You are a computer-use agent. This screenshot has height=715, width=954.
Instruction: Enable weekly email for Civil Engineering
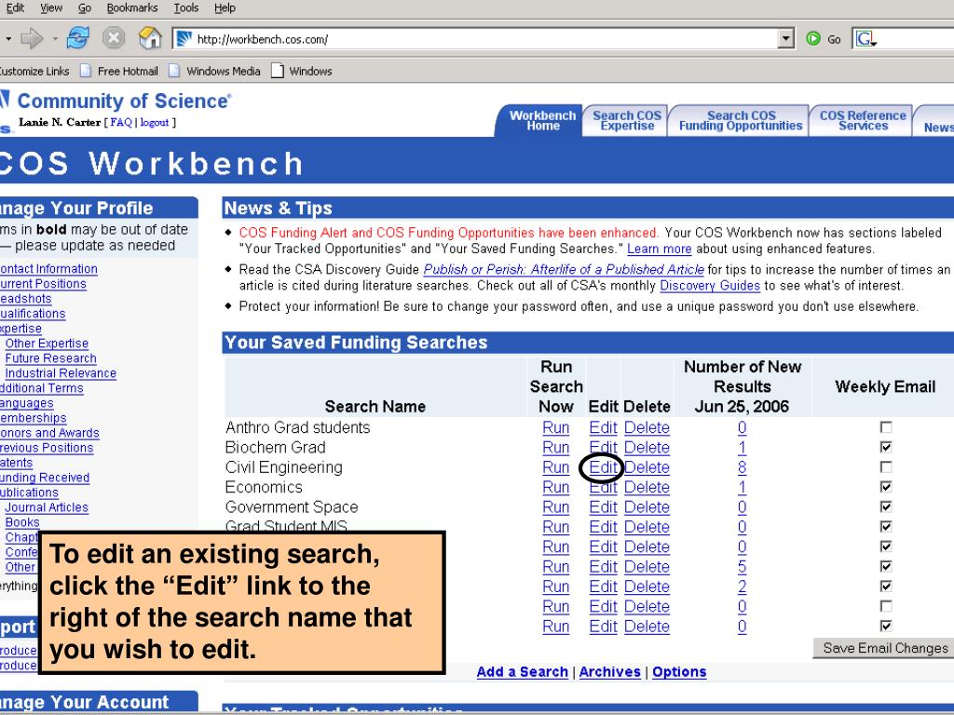click(886, 467)
